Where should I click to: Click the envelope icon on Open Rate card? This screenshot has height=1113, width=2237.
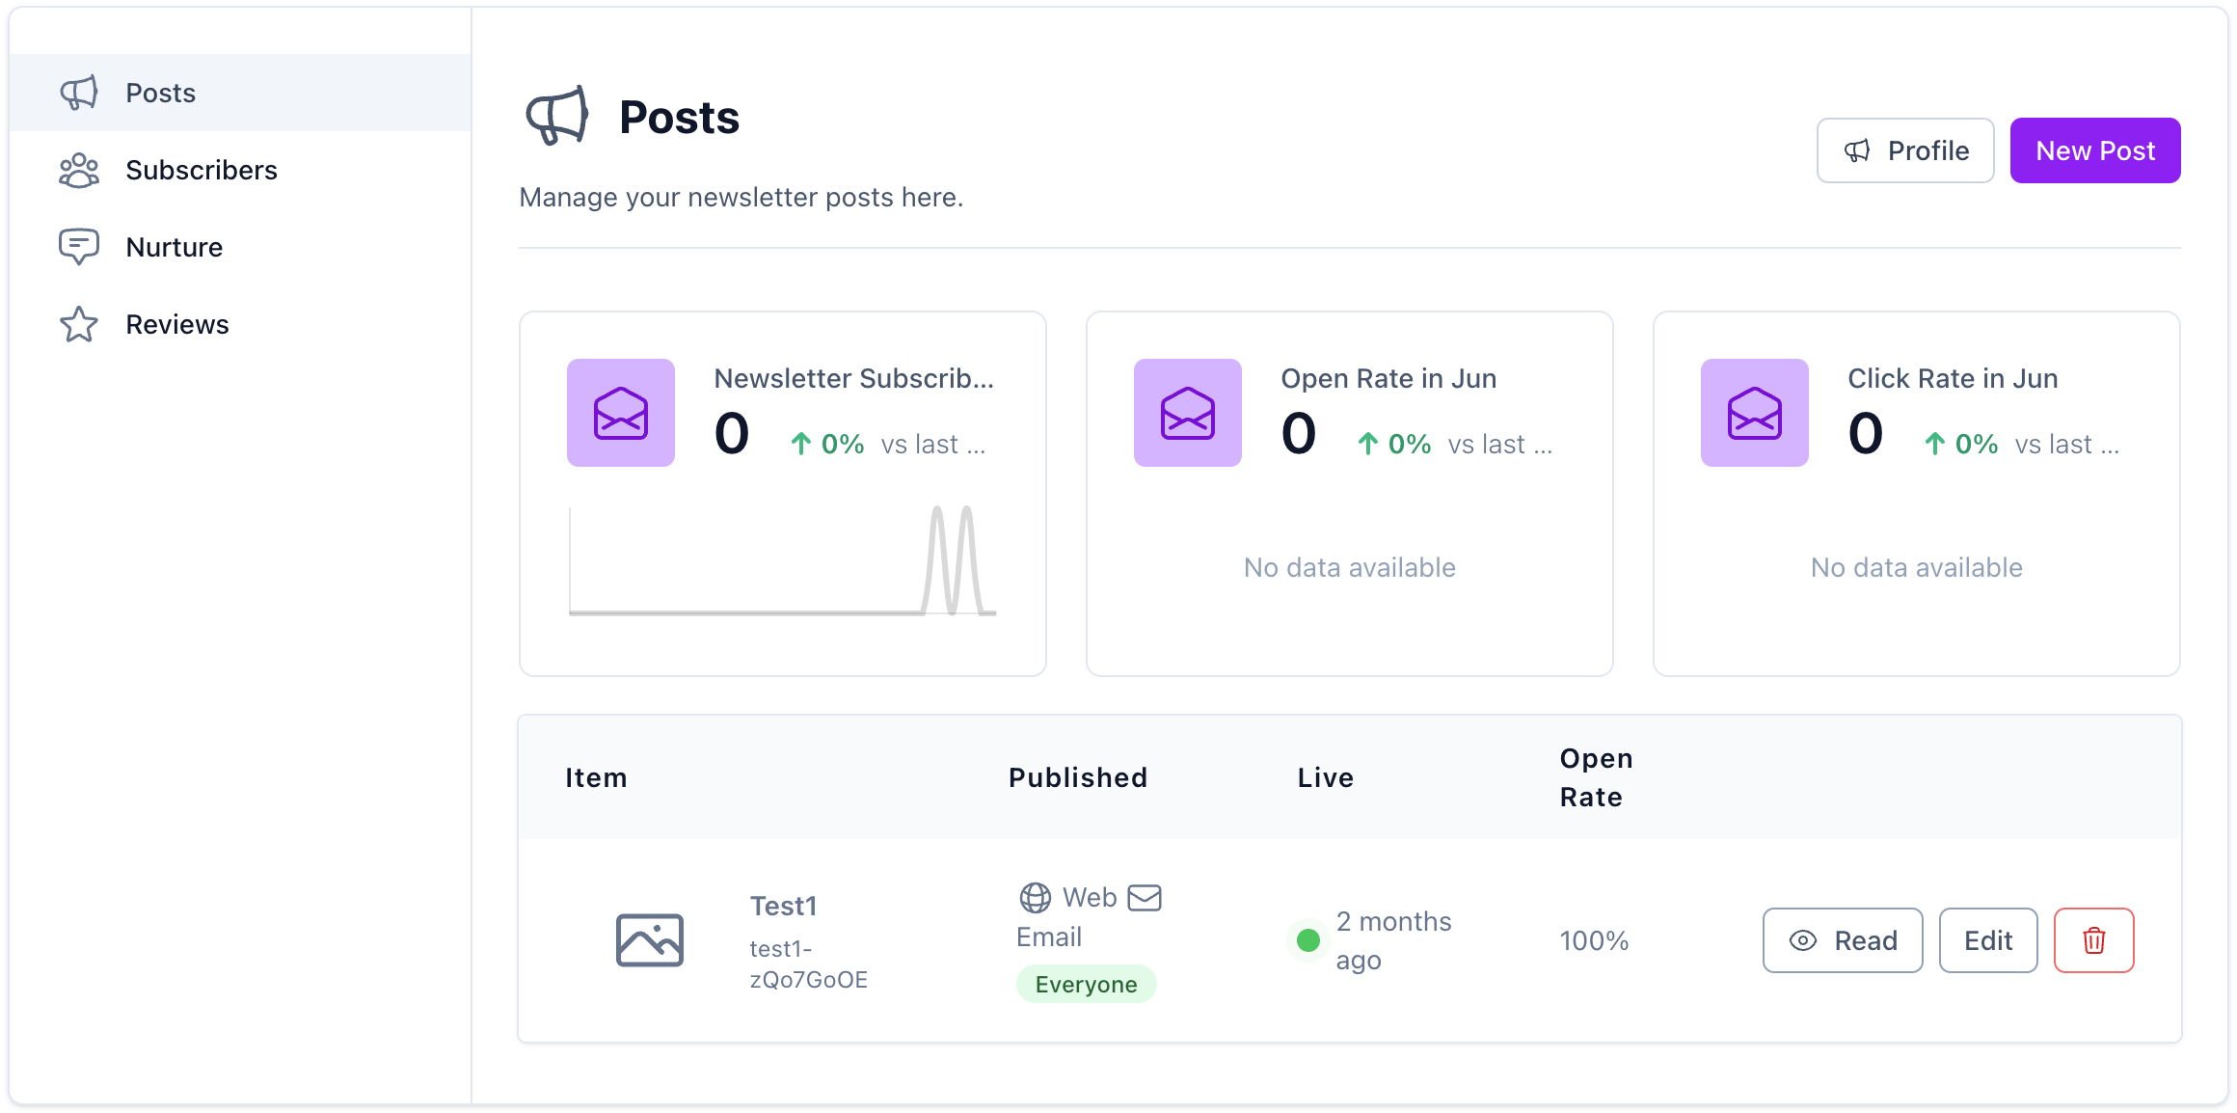coord(1188,413)
